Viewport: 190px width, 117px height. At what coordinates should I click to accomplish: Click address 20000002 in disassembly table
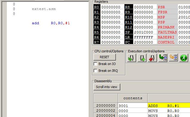click(106, 110)
